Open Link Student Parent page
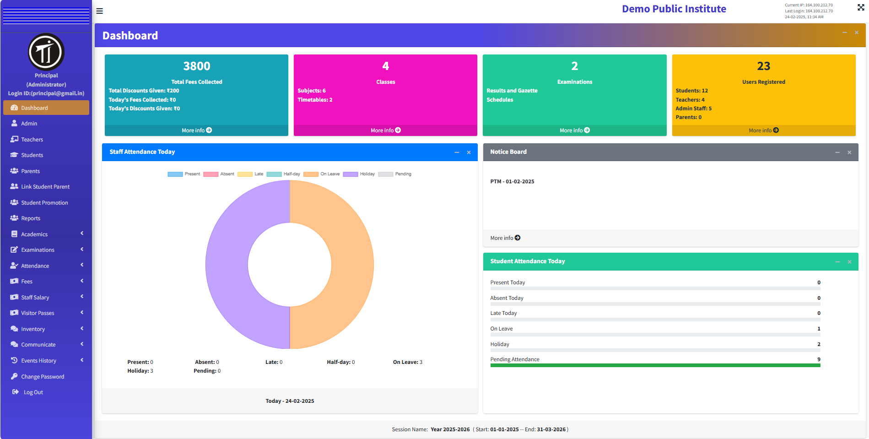The width and height of the screenshot is (869, 439). point(46,187)
